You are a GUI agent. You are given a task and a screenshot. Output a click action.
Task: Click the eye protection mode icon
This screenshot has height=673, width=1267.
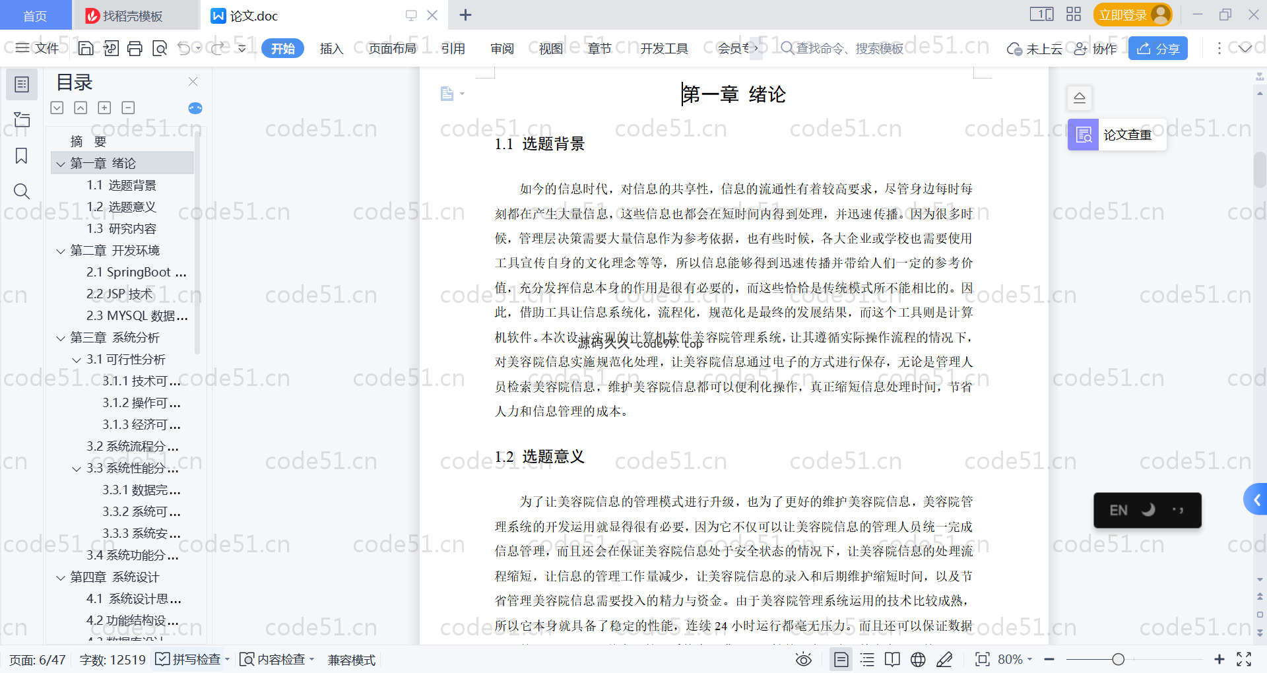(803, 659)
